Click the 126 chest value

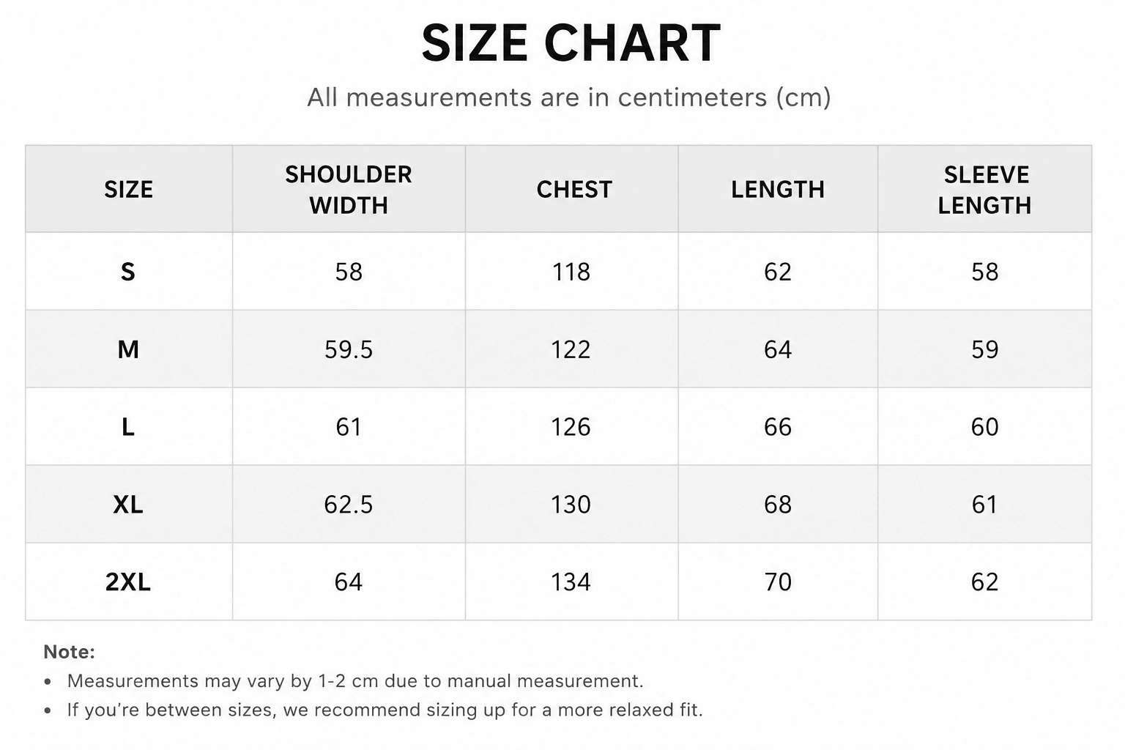pos(571,427)
